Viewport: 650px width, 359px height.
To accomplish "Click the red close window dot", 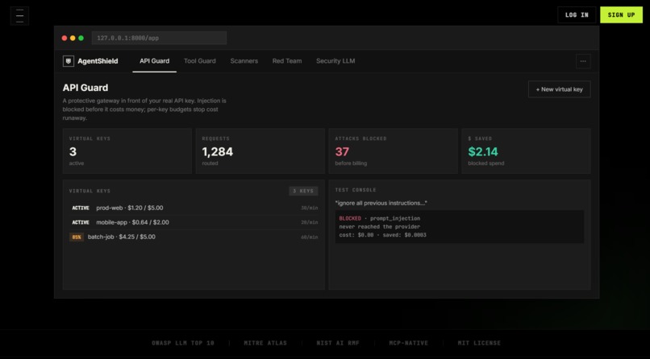I will (65, 38).
